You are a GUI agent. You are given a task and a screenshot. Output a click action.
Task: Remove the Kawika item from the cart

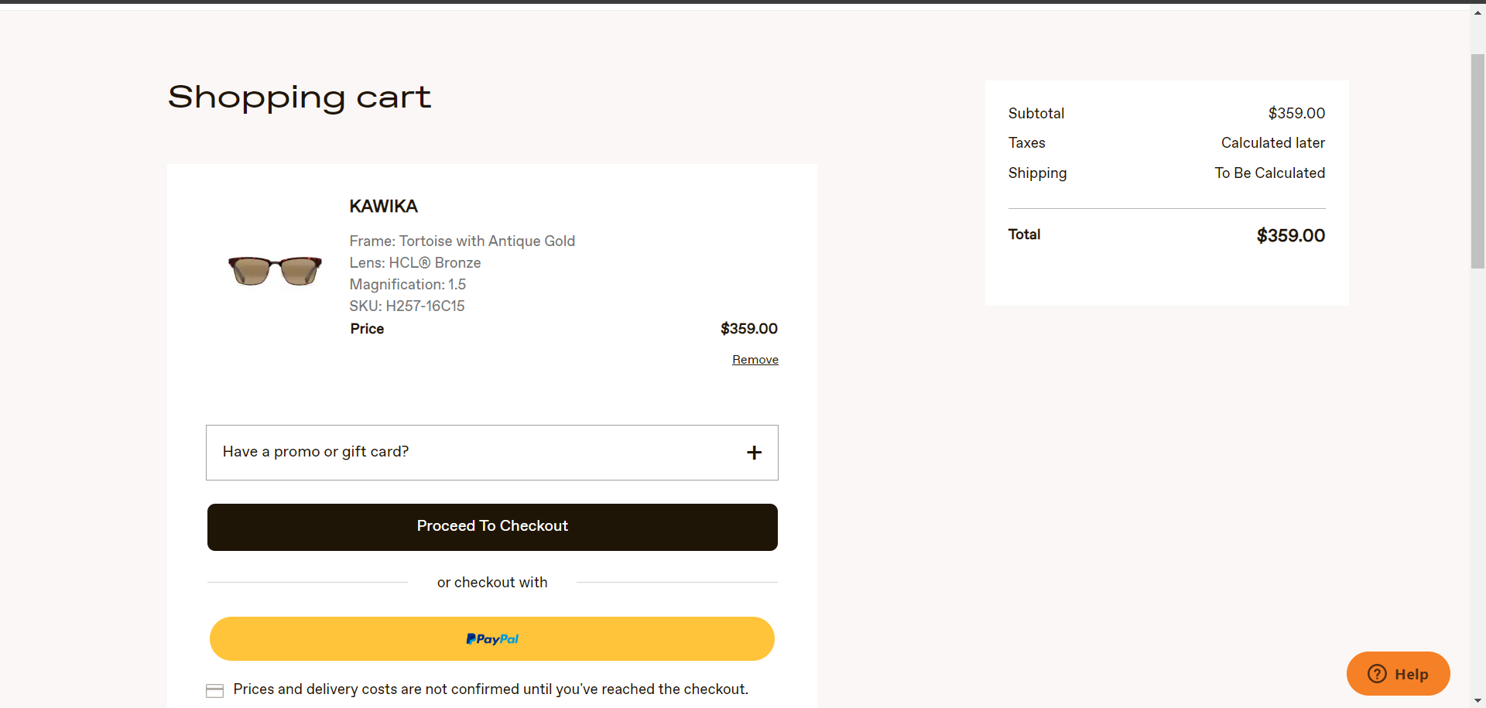pyautogui.click(x=755, y=360)
